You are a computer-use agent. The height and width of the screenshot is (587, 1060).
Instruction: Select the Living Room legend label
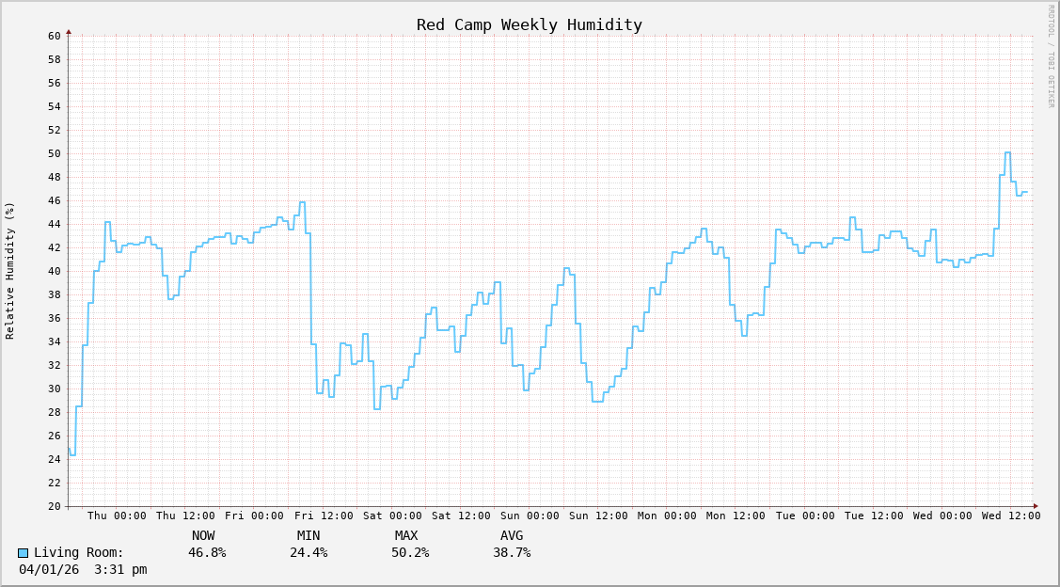pos(79,552)
